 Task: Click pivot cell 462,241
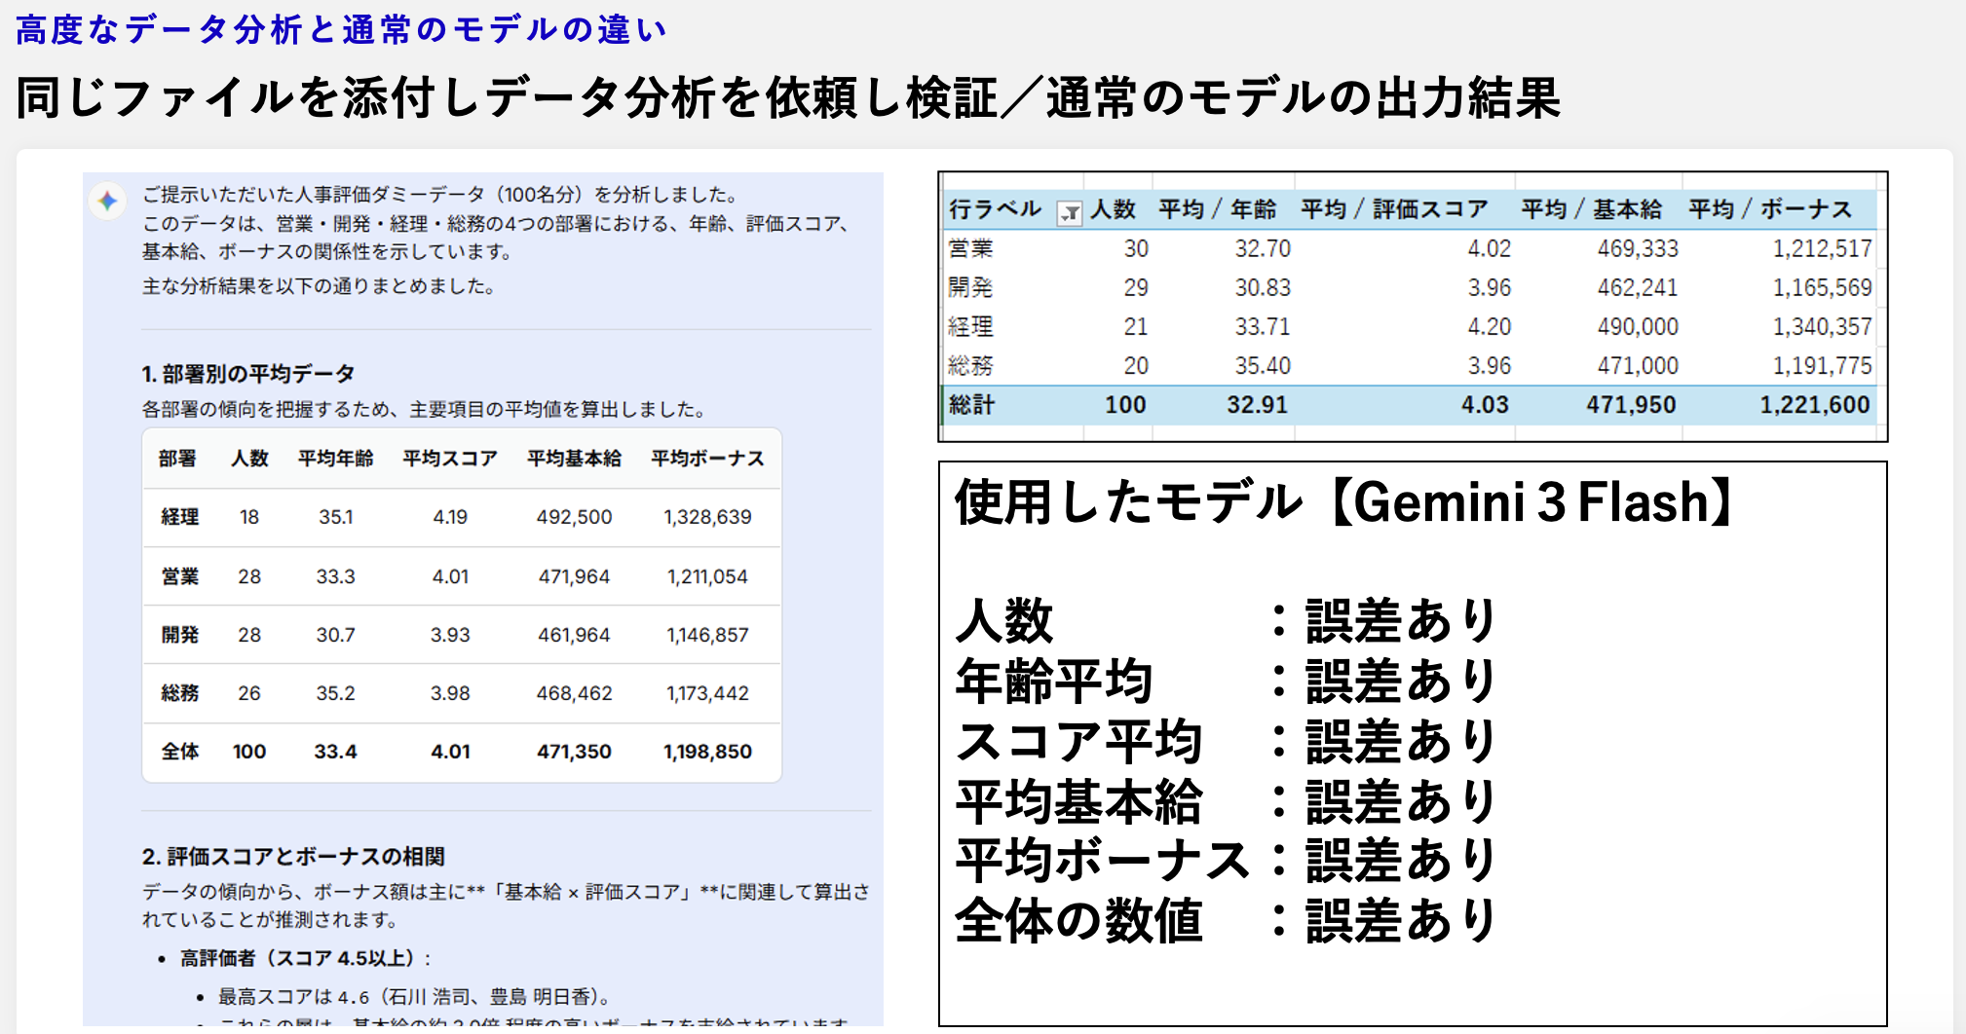[x=1638, y=287]
